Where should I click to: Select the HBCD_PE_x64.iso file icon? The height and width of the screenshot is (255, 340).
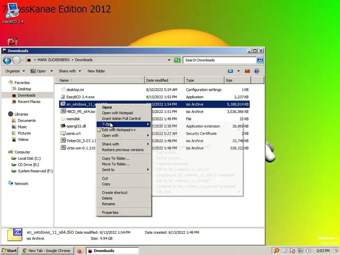click(x=63, y=111)
